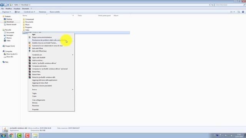Open the Condividi con toolbar dropdown
Image resolution: width=246 pixels, height=138 pixels.
point(29,12)
